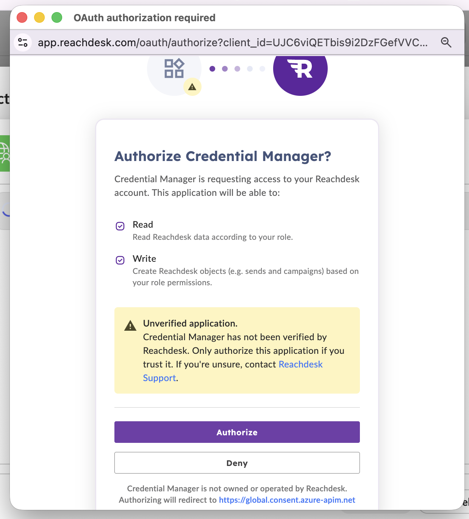Click the Reachdesk purple R logo
The width and height of the screenshot is (469, 519).
pyautogui.click(x=300, y=69)
